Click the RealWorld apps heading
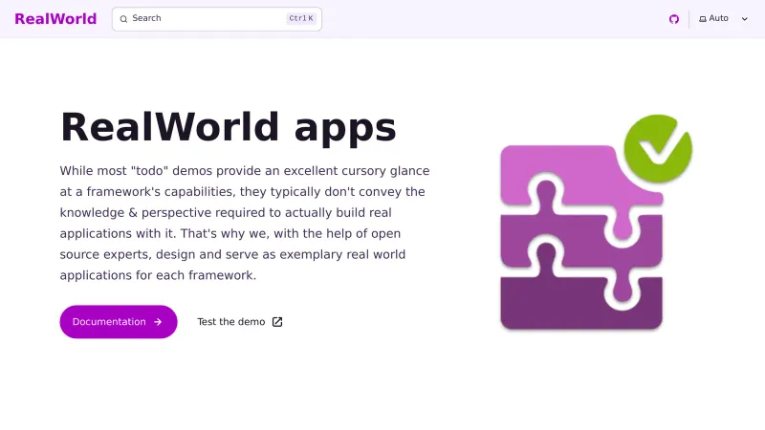 click(x=228, y=127)
